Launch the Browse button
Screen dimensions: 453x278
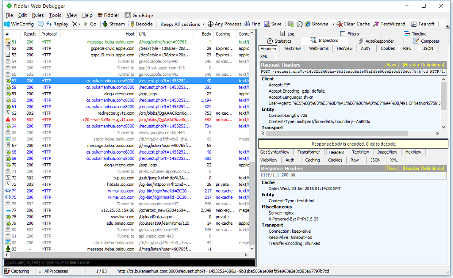tap(317, 24)
